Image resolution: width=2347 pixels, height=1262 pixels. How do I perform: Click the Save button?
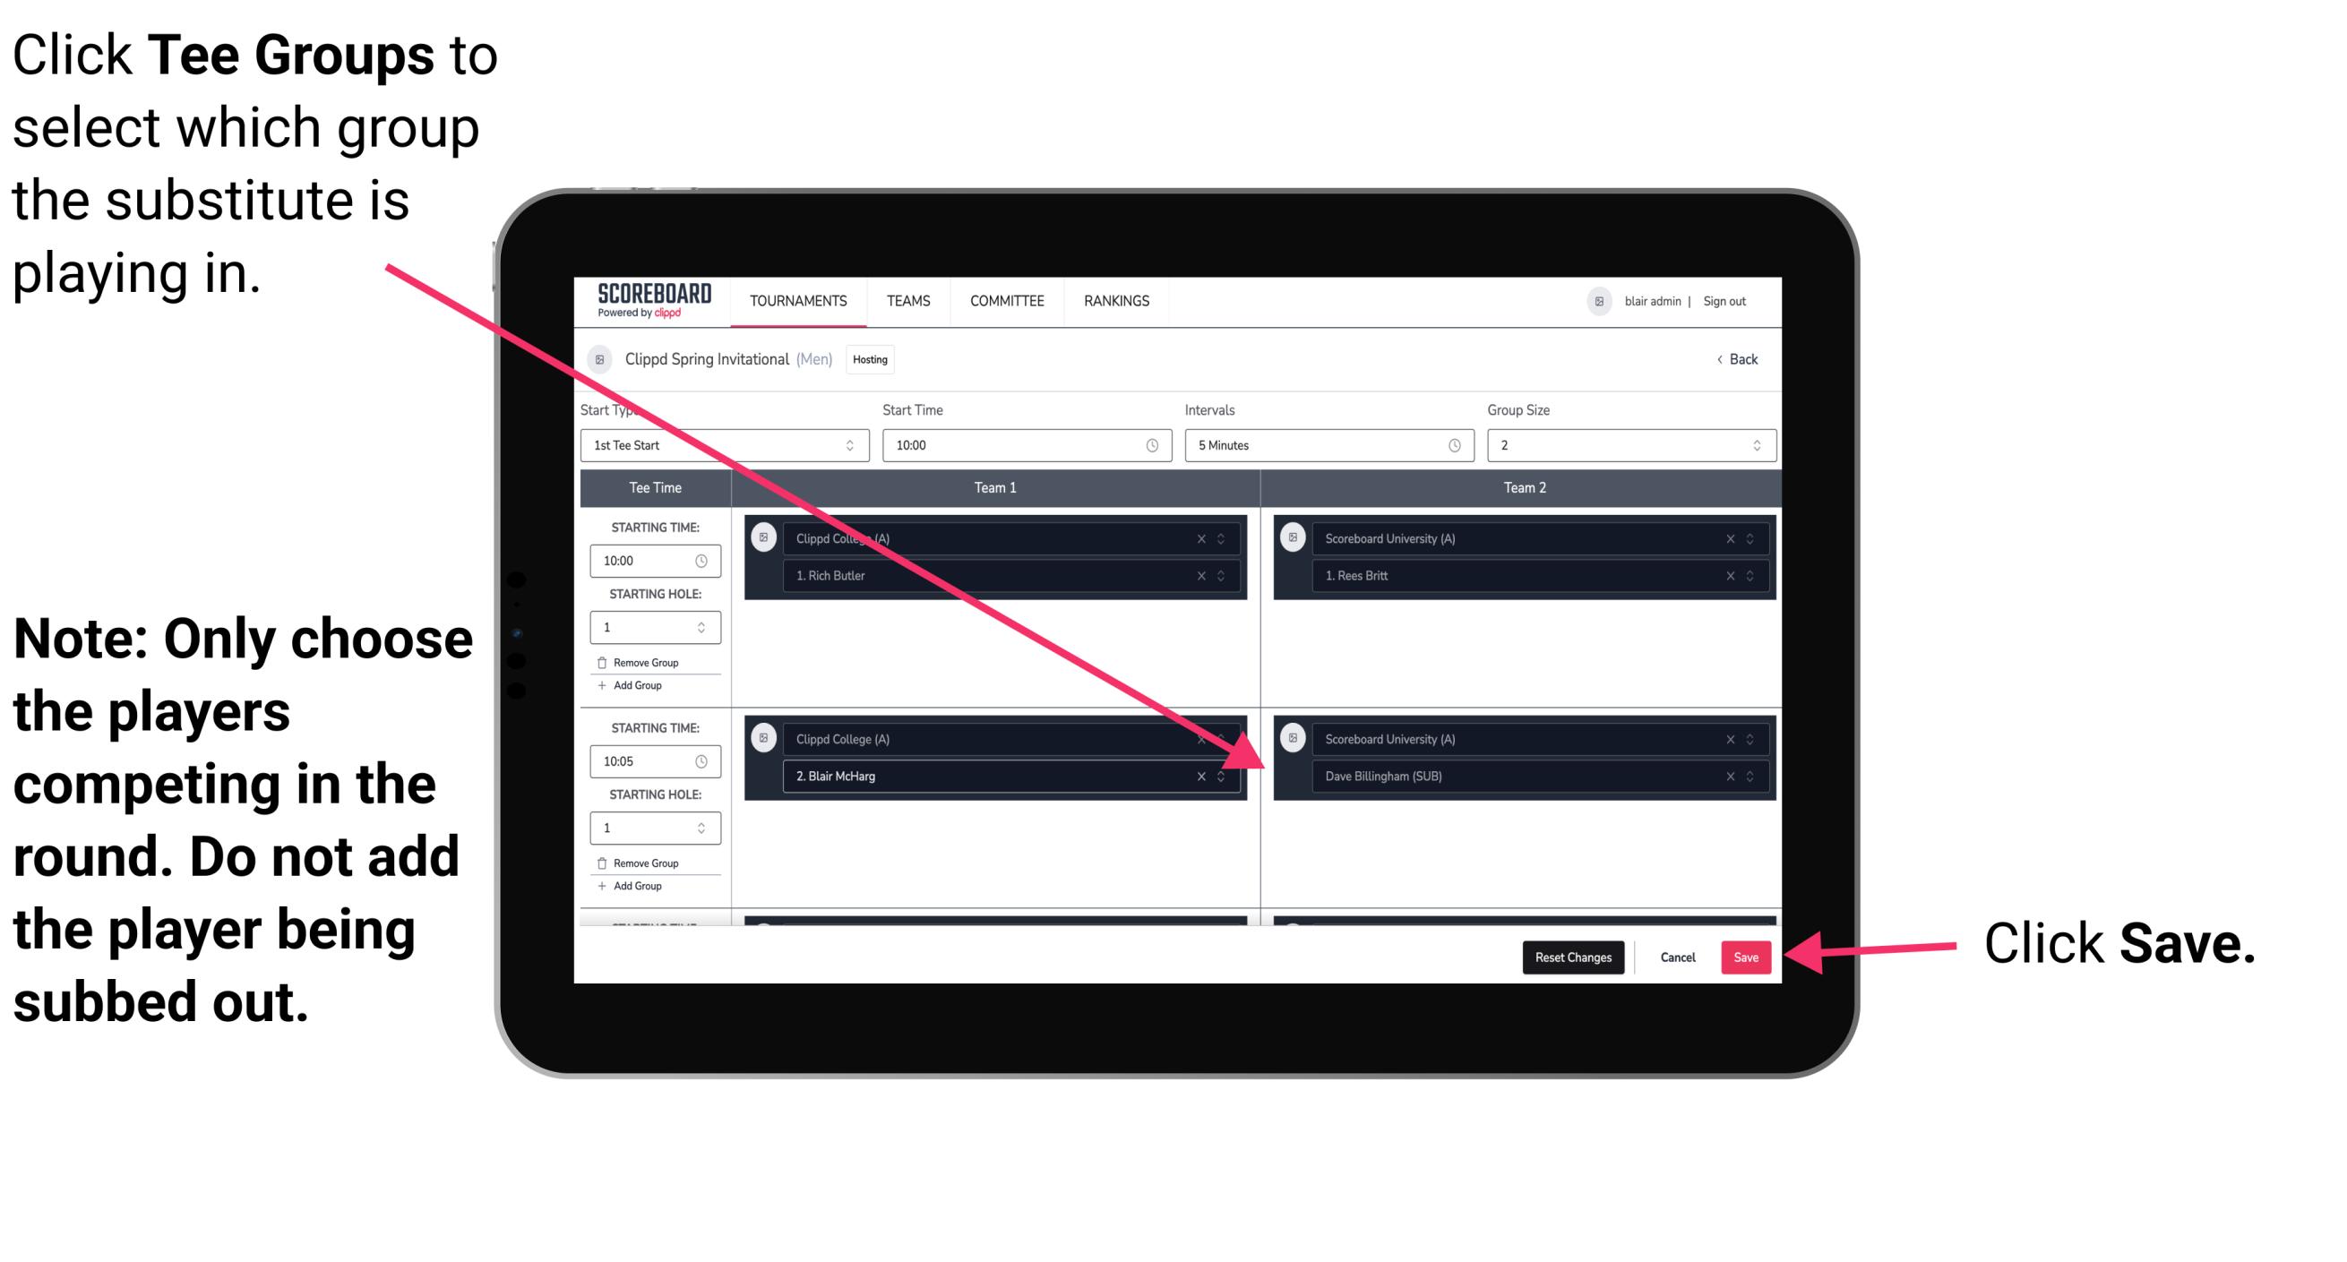coord(1746,957)
